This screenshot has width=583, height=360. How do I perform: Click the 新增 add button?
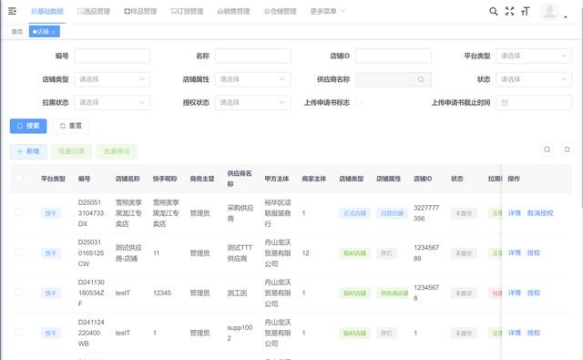[x=28, y=151]
